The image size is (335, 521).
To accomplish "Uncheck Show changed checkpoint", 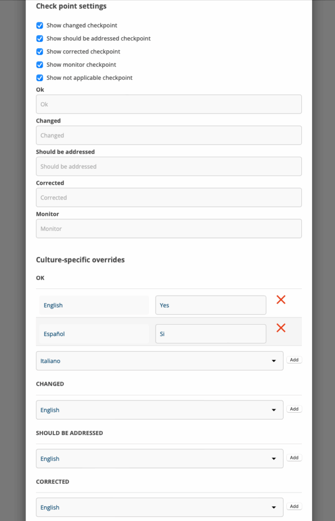I will pos(40,25).
